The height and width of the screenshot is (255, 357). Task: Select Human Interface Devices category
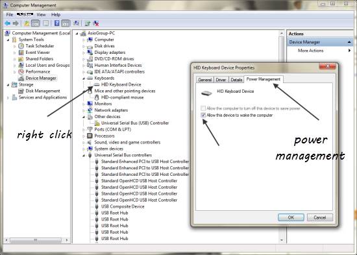coord(118,66)
